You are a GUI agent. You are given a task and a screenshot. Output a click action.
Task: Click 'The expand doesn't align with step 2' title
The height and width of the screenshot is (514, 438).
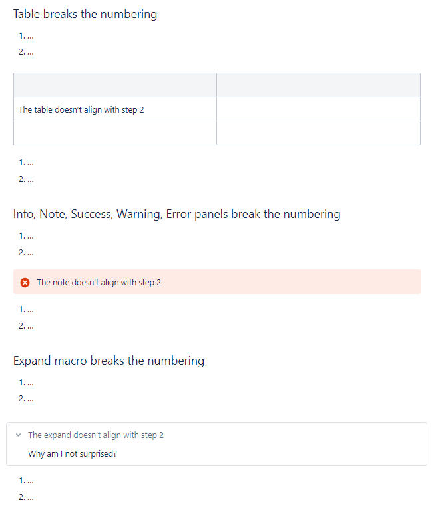click(96, 435)
